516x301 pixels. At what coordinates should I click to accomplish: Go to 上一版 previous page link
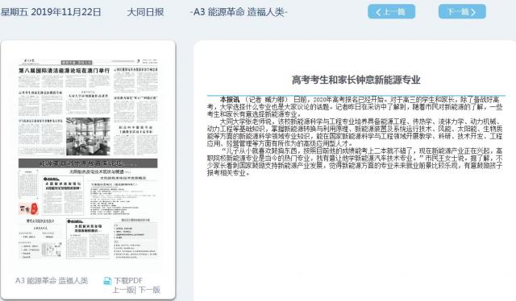coord(123,290)
